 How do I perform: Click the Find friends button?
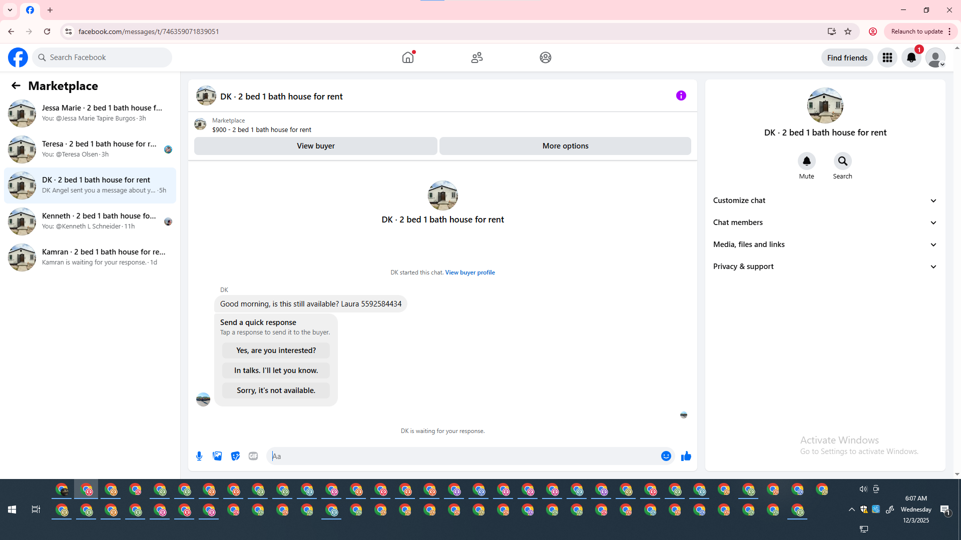pyautogui.click(x=847, y=57)
